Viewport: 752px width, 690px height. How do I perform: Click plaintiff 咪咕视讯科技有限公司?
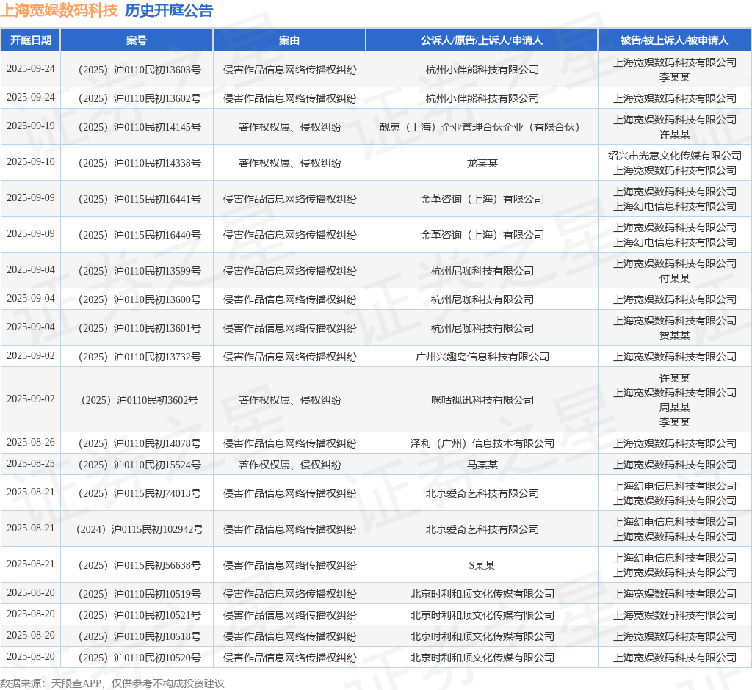482,400
